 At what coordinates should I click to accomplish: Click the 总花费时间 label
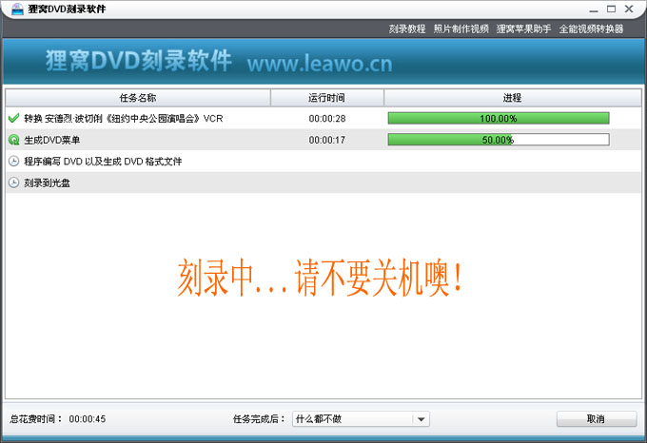click(x=35, y=419)
